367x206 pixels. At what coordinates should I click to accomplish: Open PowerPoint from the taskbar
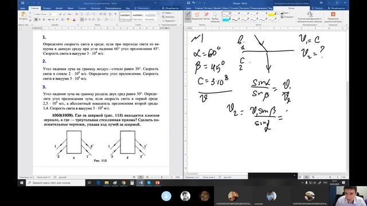coord(157,183)
